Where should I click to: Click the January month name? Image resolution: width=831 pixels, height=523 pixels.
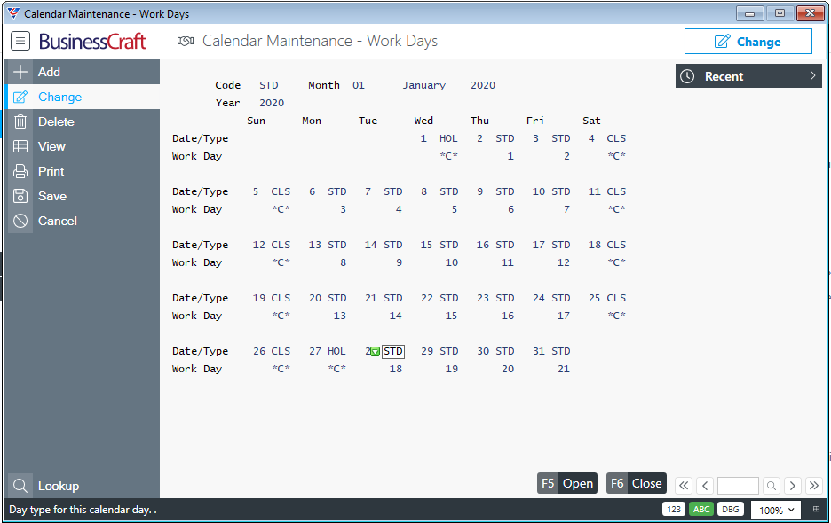[424, 85]
